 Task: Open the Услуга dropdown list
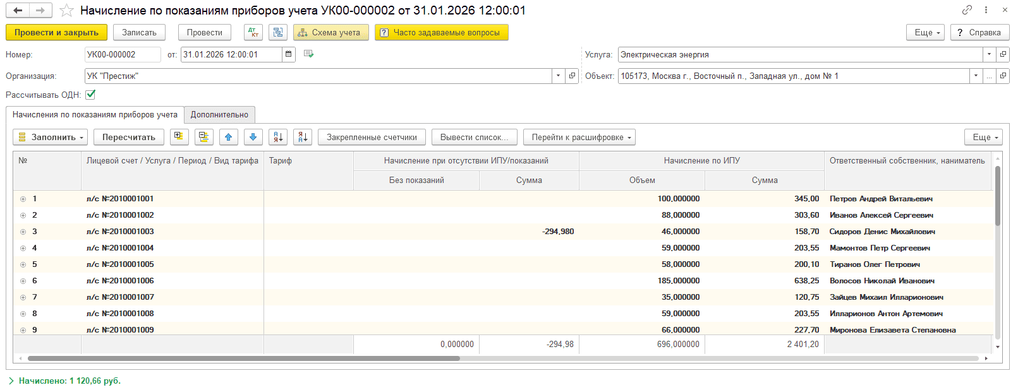(989, 55)
